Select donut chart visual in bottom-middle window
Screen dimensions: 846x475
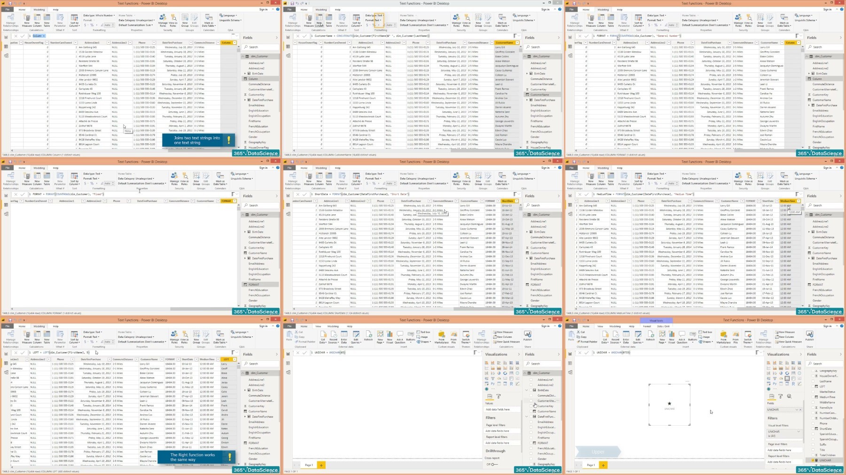click(x=505, y=373)
